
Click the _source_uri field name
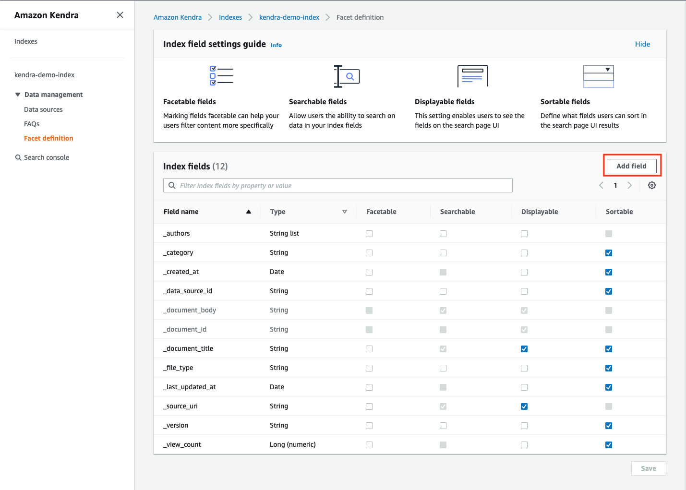tap(181, 406)
